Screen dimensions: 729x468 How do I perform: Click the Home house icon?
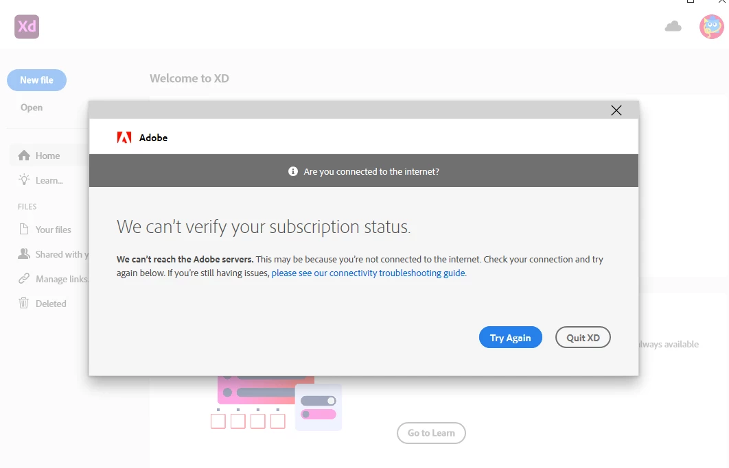coord(24,156)
